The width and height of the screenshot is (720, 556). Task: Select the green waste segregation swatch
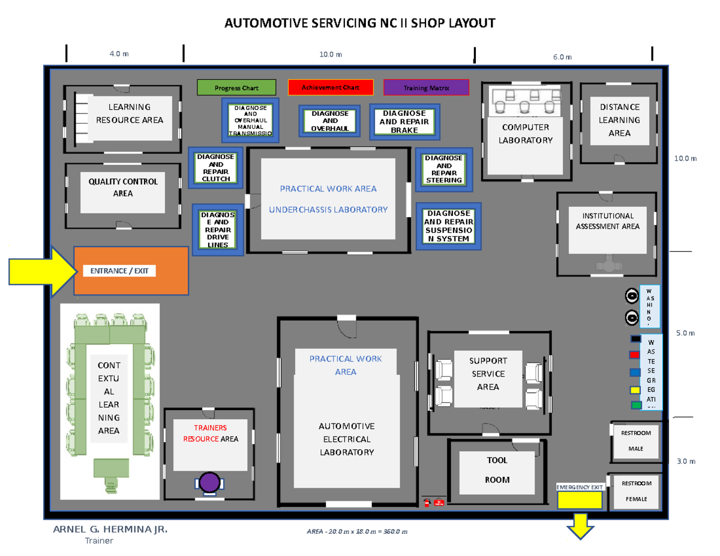click(637, 404)
